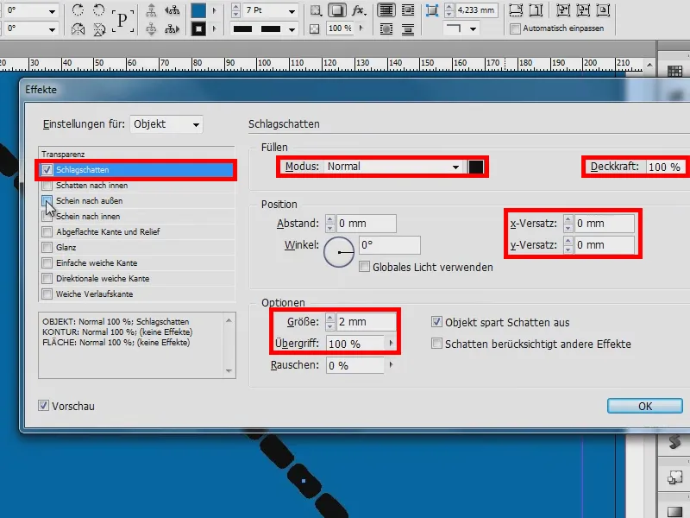Select the content icon in toolbar

(x=151, y=29)
